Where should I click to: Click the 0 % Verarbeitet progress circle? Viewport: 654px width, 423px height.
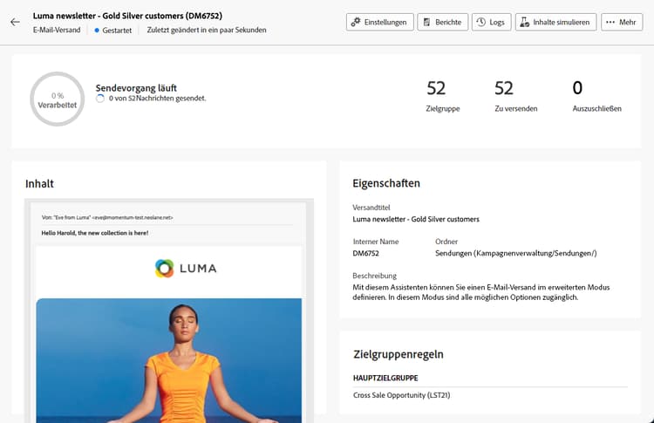coord(58,99)
